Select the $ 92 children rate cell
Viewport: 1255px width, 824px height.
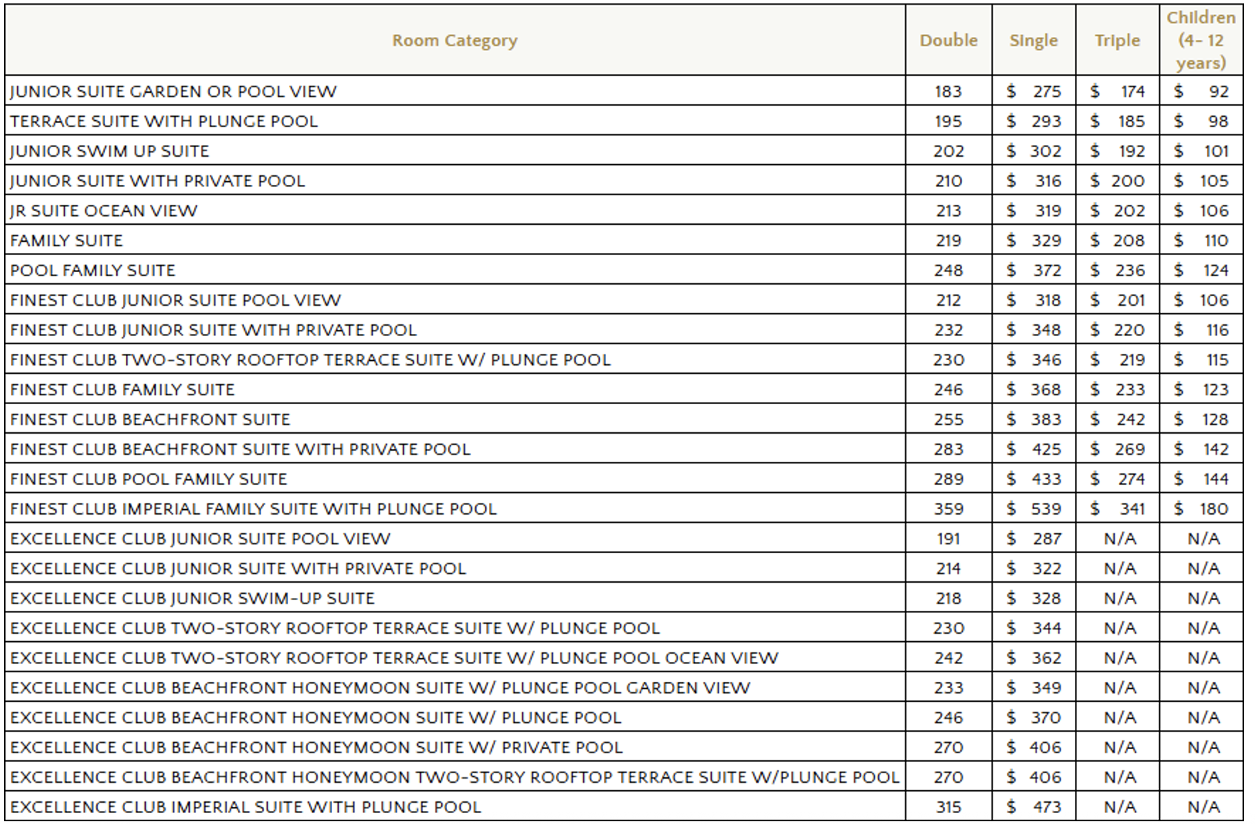[1201, 91]
